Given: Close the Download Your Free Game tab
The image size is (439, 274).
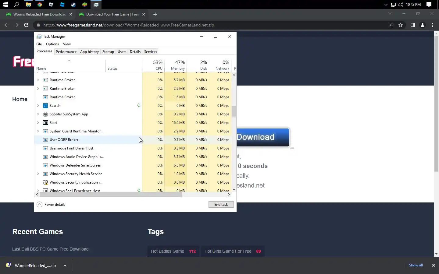Looking at the screenshot, I should click(144, 14).
